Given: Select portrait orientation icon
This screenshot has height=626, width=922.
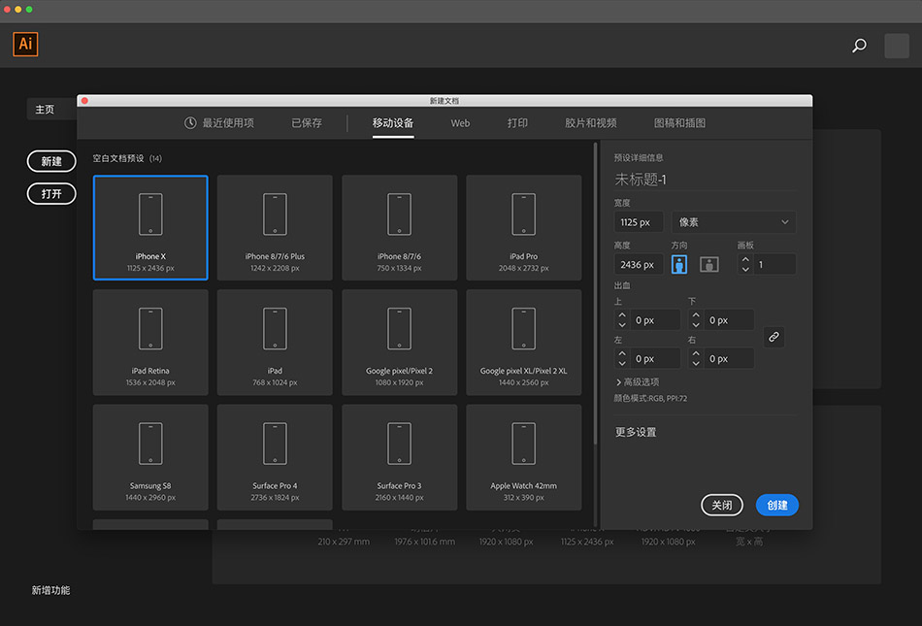Looking at the screenshot, I should [679, 265].
